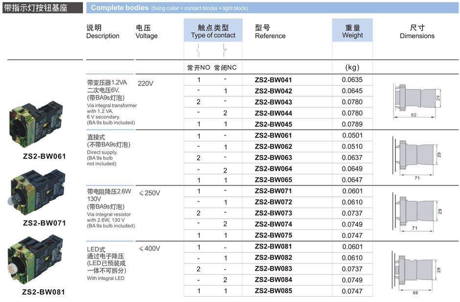Open the 66 mm length dimension drawing
The image size is (460, 302).
pyautogui.click(x=416, y=272)
